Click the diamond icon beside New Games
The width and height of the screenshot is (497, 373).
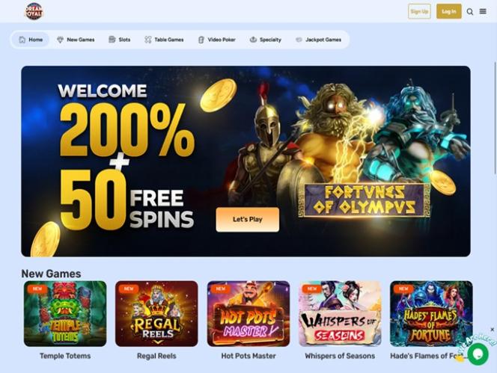[x=60, y=40]
